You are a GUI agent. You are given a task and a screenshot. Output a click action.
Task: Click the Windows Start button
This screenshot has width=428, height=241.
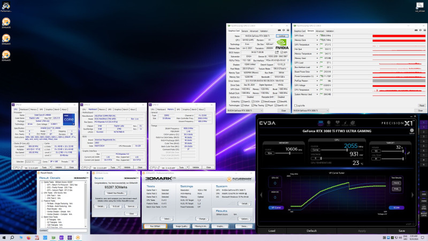pos(4,238)
